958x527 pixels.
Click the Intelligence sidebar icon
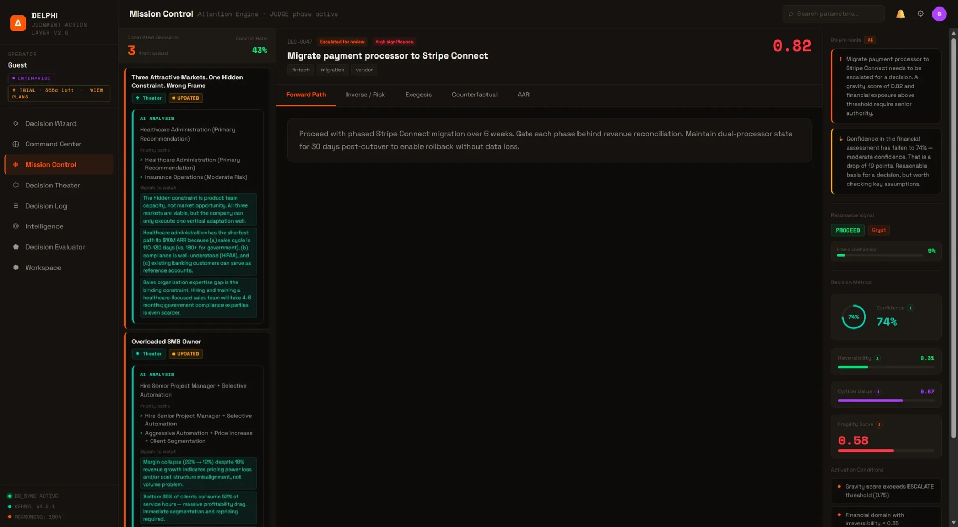click(15, 226)
